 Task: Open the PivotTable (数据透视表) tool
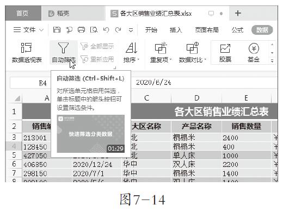tap(27, 52)
